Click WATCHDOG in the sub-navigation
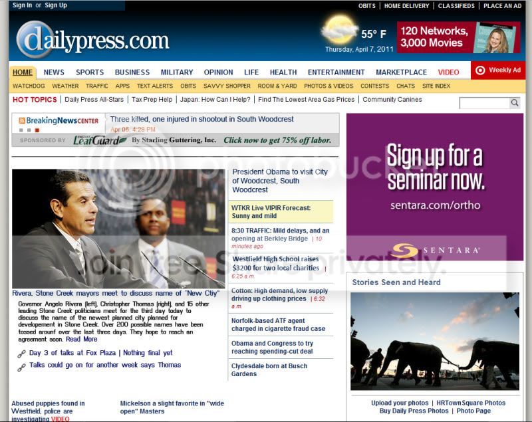 tap(29, 86)
